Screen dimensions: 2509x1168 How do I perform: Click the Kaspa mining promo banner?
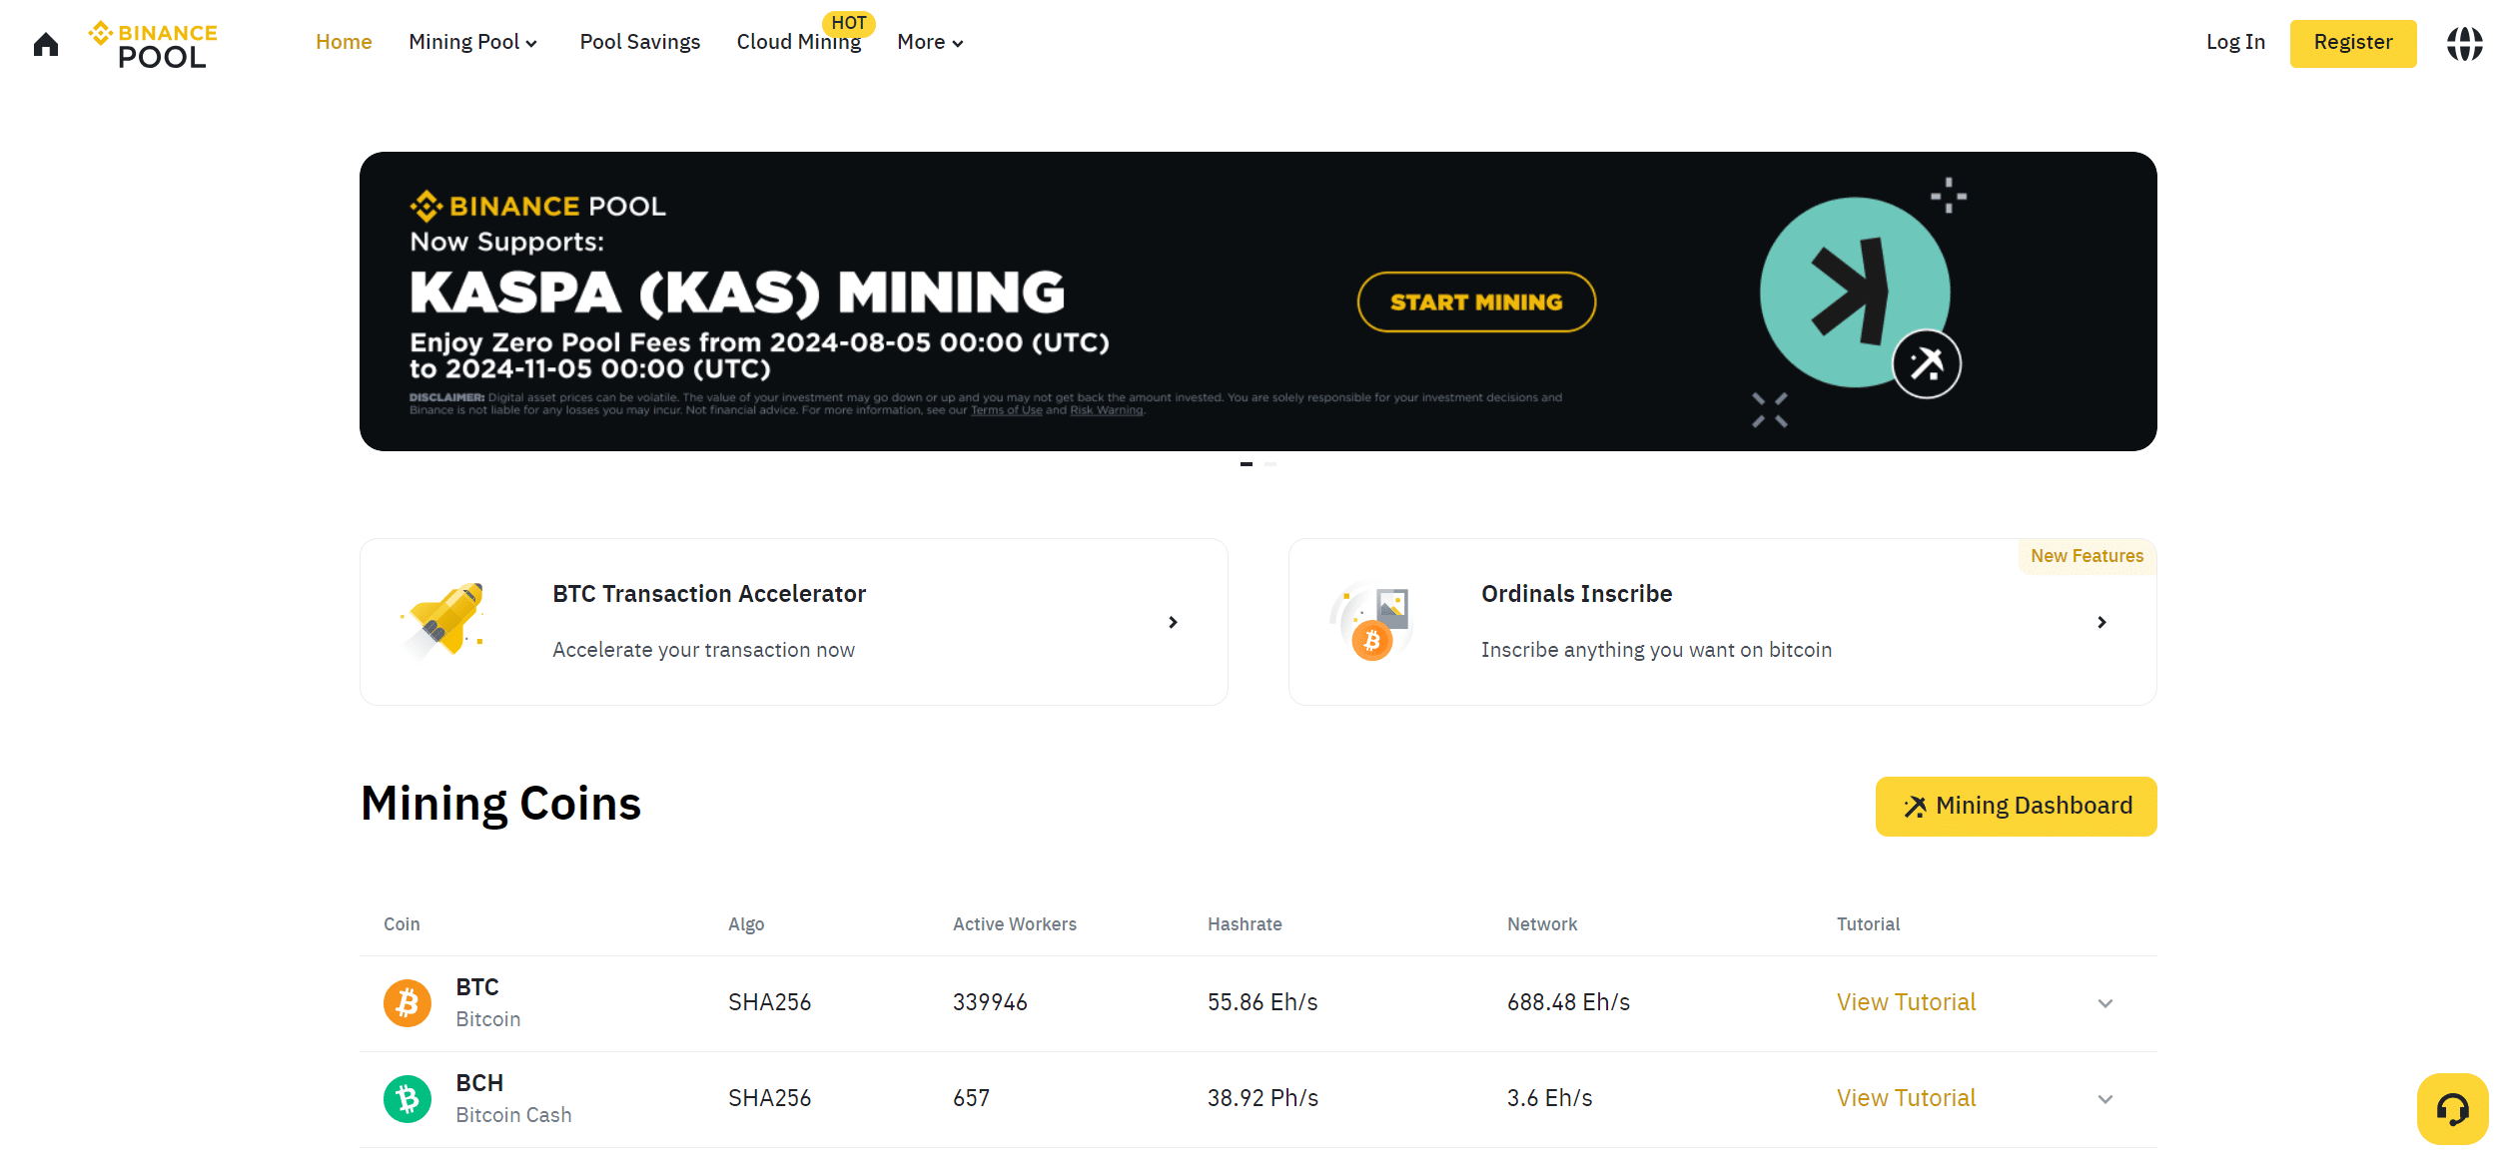(x=1258, y=301)
